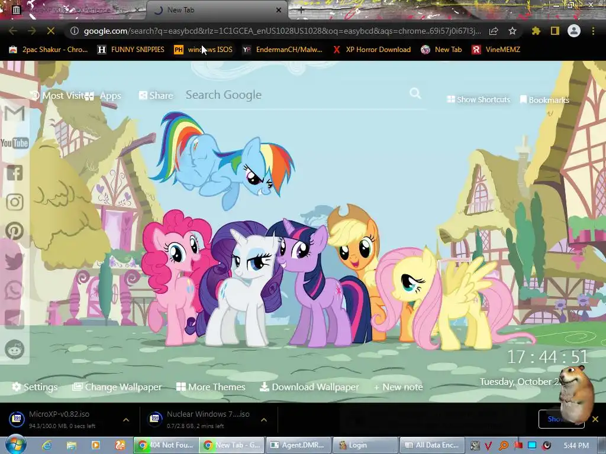Open Instagram shortcut in sidebar

click(x=15, y=202)
